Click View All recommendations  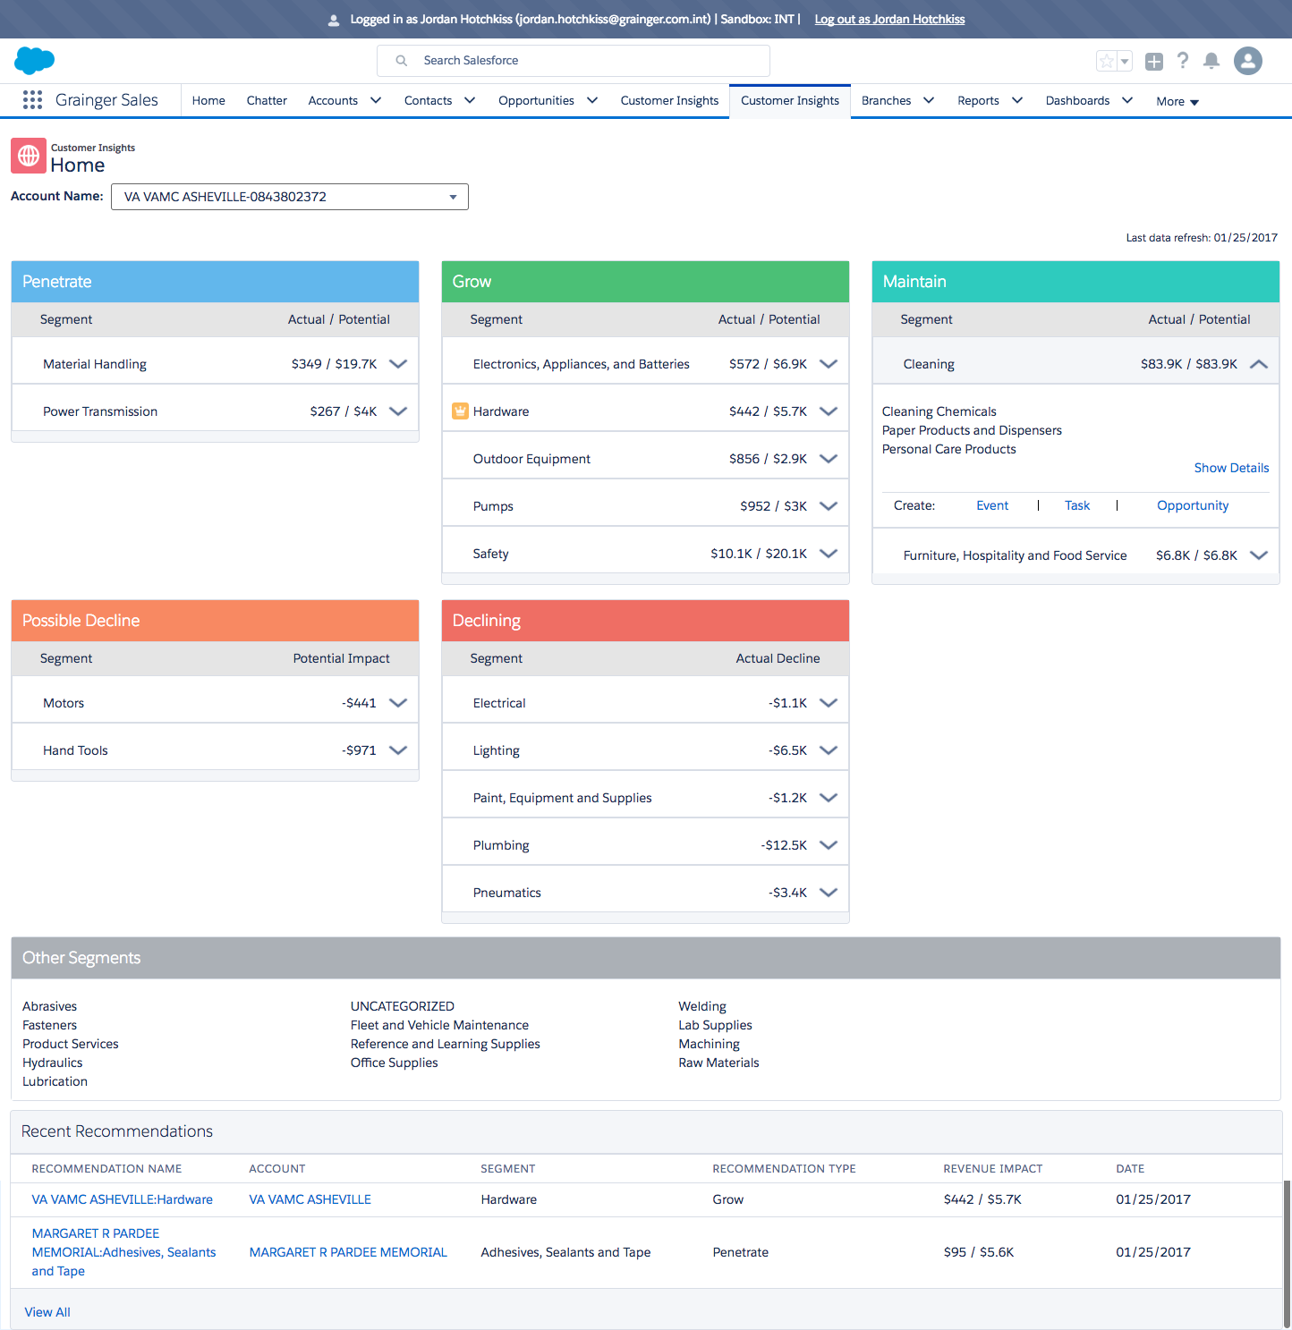[47, 1312]
